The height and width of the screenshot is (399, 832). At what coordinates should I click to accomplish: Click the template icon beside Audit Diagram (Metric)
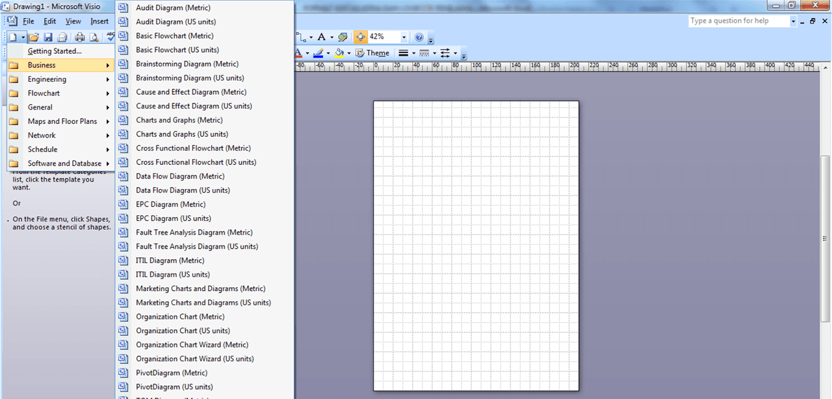[x=123, y=8]
